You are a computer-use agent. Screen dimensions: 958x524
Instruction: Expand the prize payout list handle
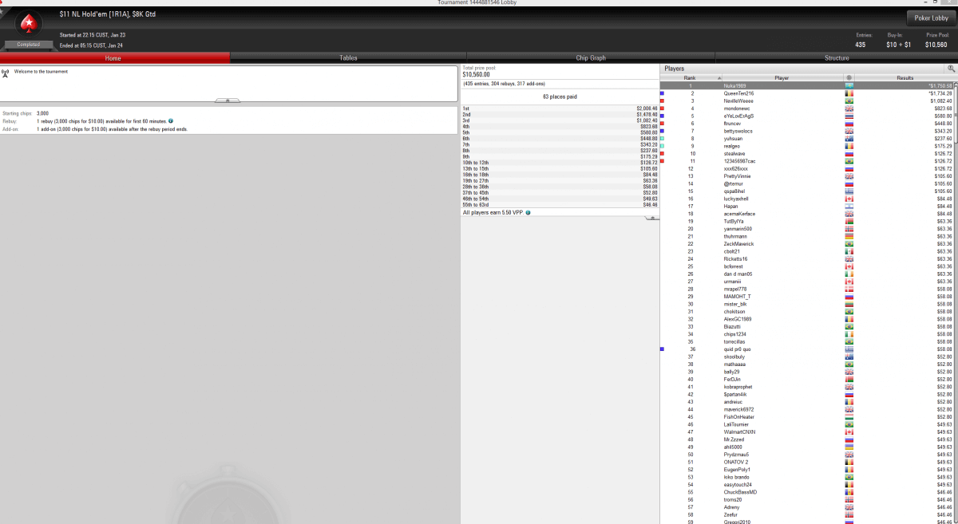coord(651,217)
